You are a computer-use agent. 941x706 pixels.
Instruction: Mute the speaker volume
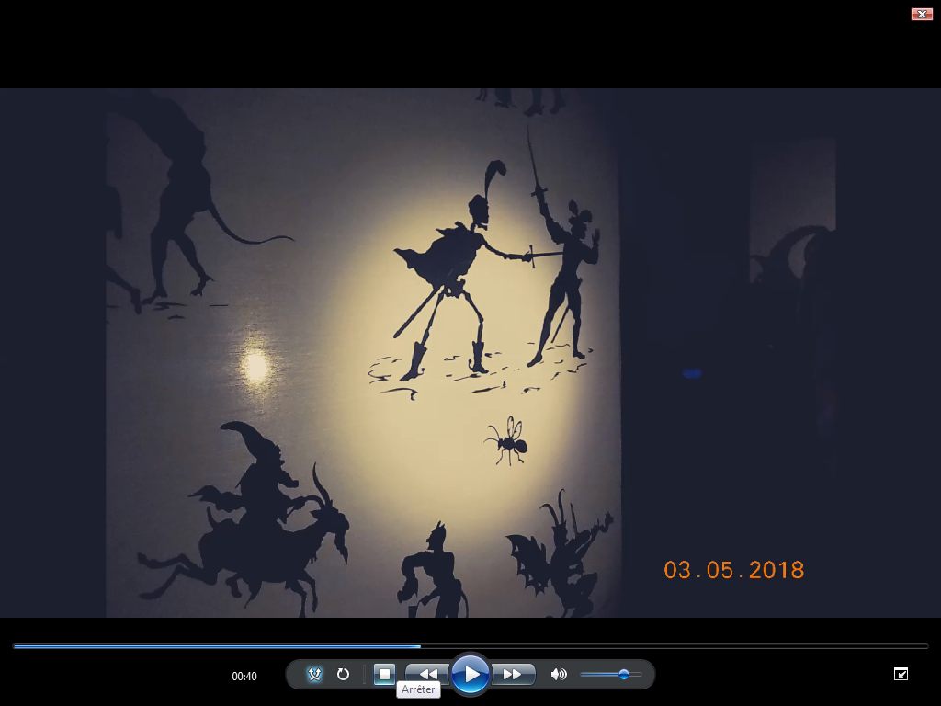pyautogui.click(x=558, y=674)
